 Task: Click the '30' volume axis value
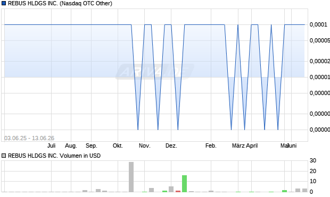[x=313, y=161]
